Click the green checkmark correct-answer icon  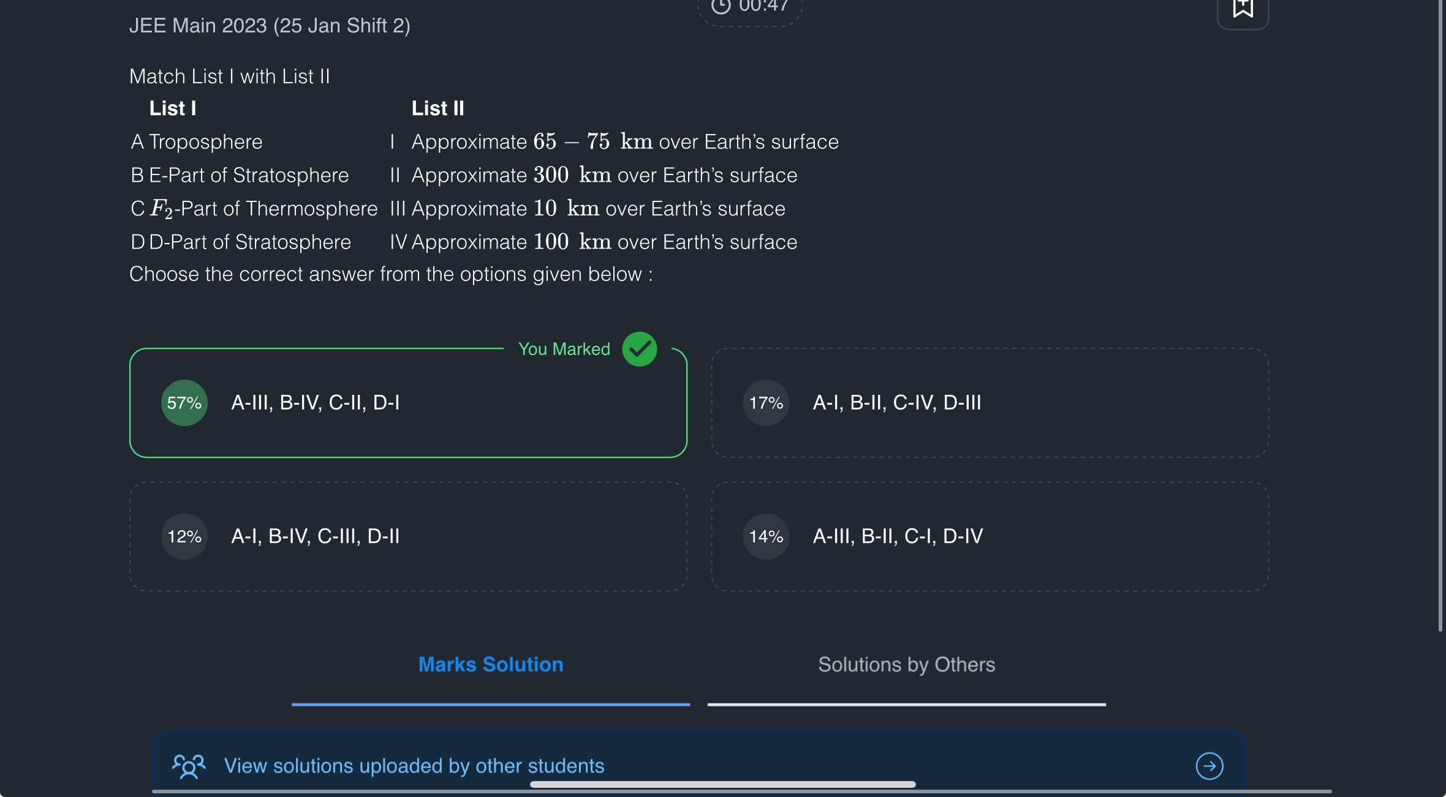[640, 350]
